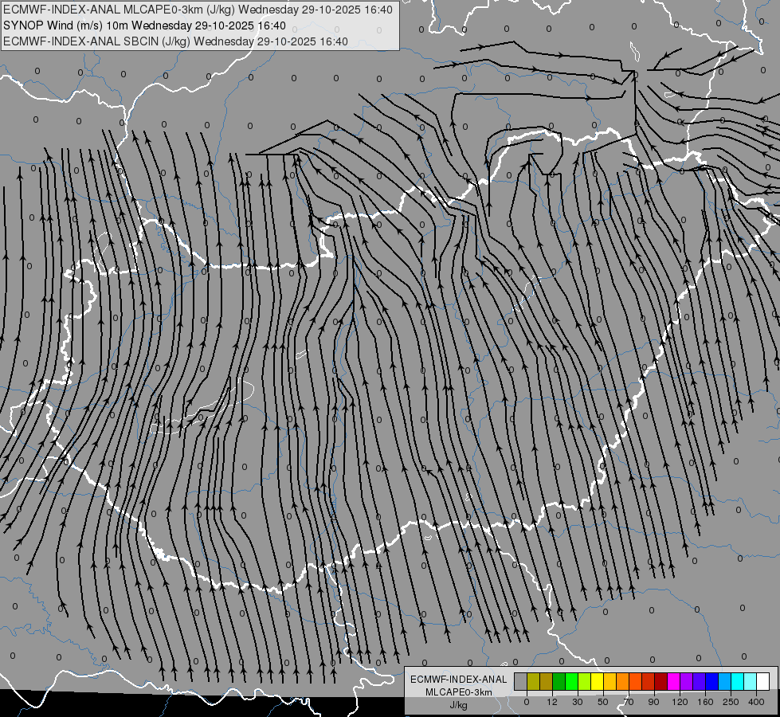The image size is (780, 717).
Task: Click the legend scale value '30'
Action: coord(578,702)
